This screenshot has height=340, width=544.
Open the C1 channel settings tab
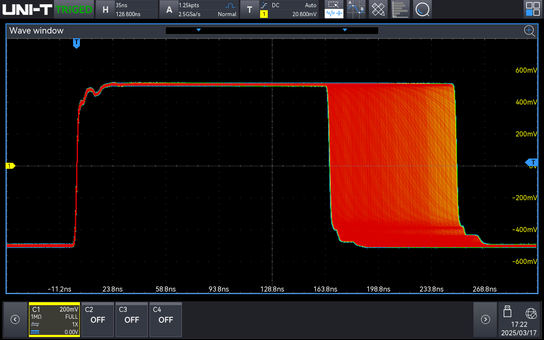54,319
